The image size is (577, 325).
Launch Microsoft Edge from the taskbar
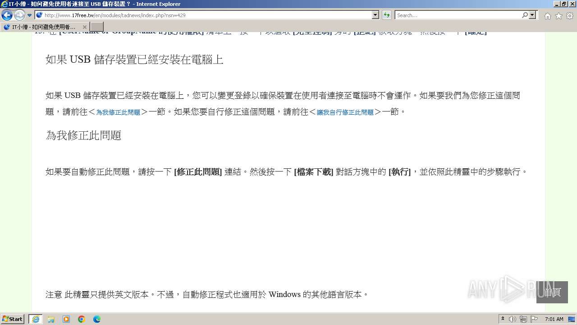coord(96,319)
